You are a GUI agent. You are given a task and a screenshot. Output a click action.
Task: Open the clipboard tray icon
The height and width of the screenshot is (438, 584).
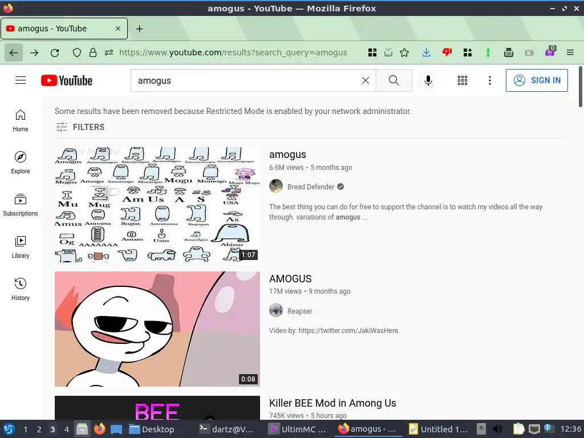(x=518, y=429)
